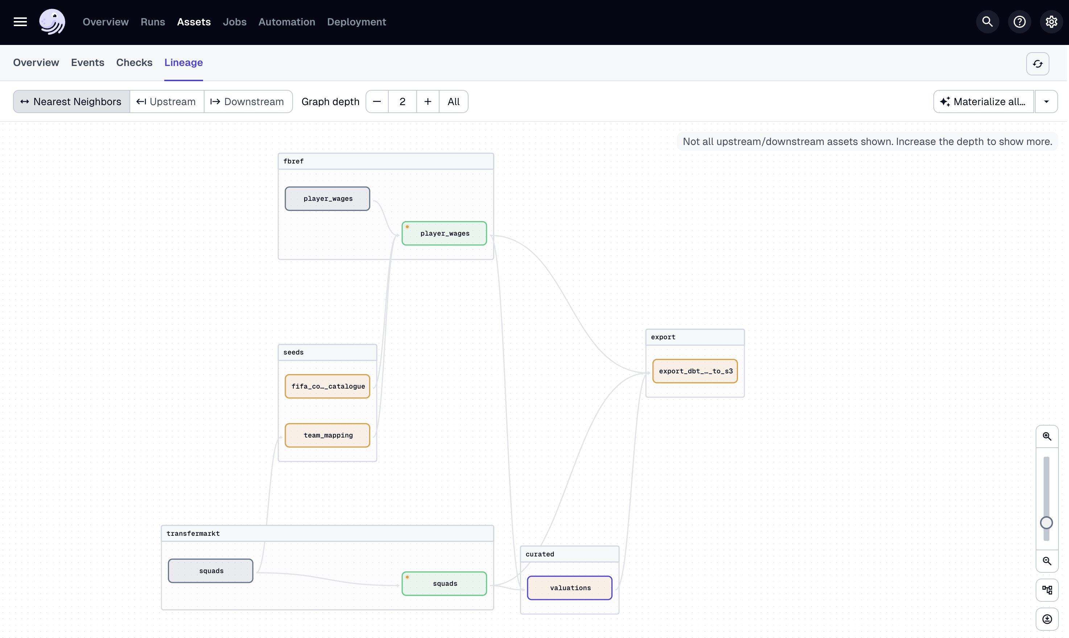The height and width of the screenshot is (638, 1069).
Task: Zoom out on the lineage graph
Action: click(x=1047, y=561)
